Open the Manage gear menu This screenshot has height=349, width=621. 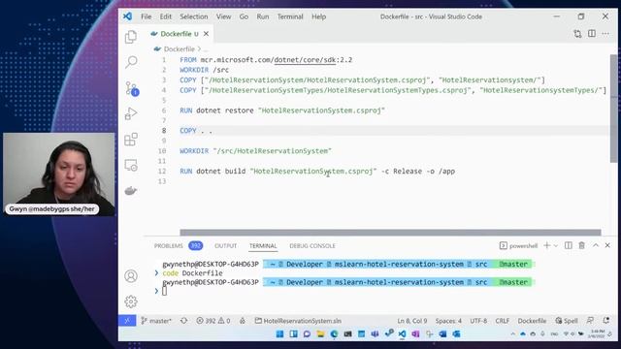click(x=131, y=301)
